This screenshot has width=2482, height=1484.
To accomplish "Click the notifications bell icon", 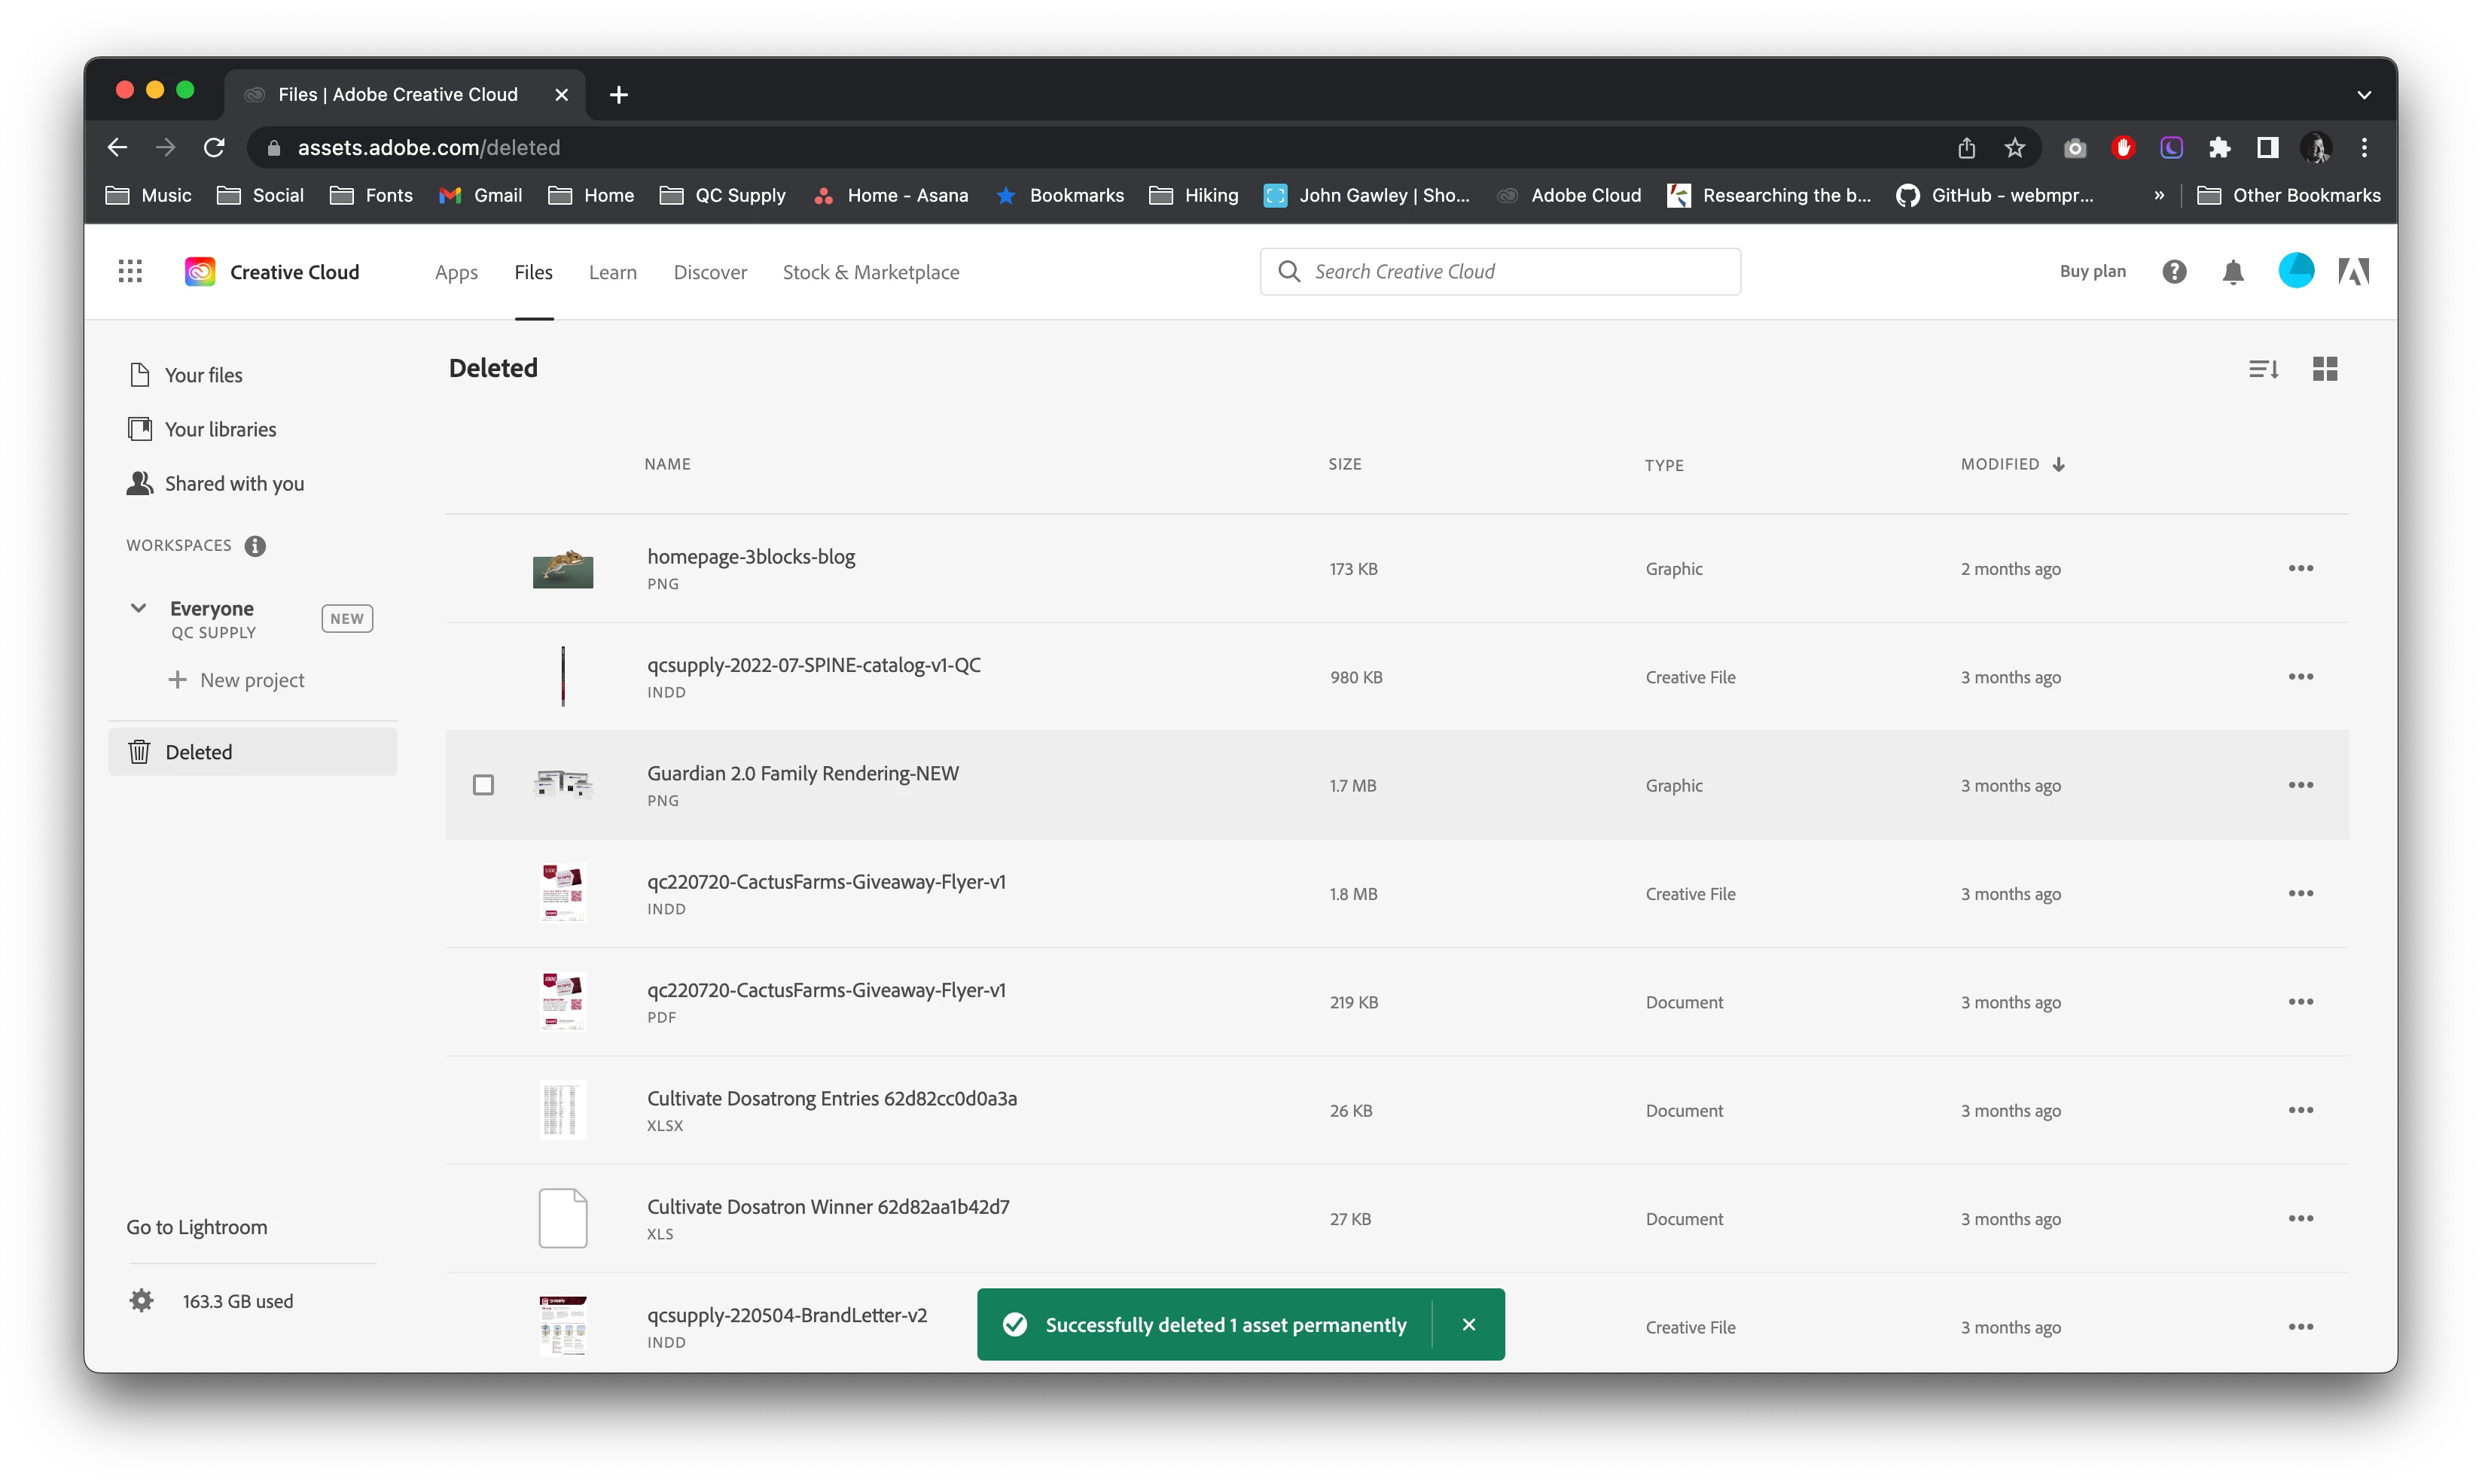I will [2233, 272].
